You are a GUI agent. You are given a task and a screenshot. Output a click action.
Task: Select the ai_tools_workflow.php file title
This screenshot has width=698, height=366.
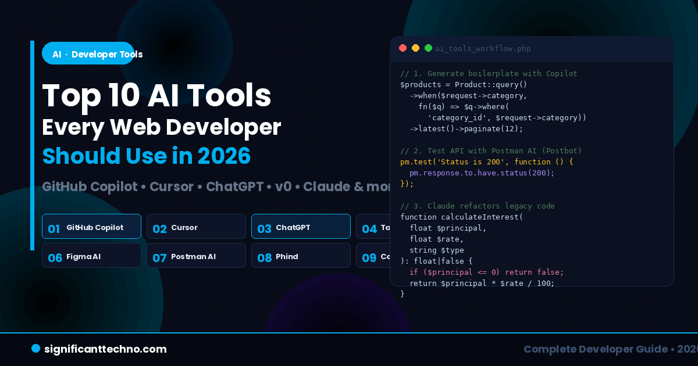(483, 49)
